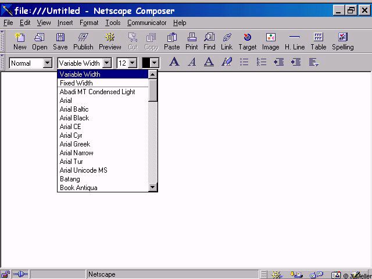The width and height of the screenshot is (372, 279).
Task: Apply bullet list formatting
Action: [x=244, y=62]
